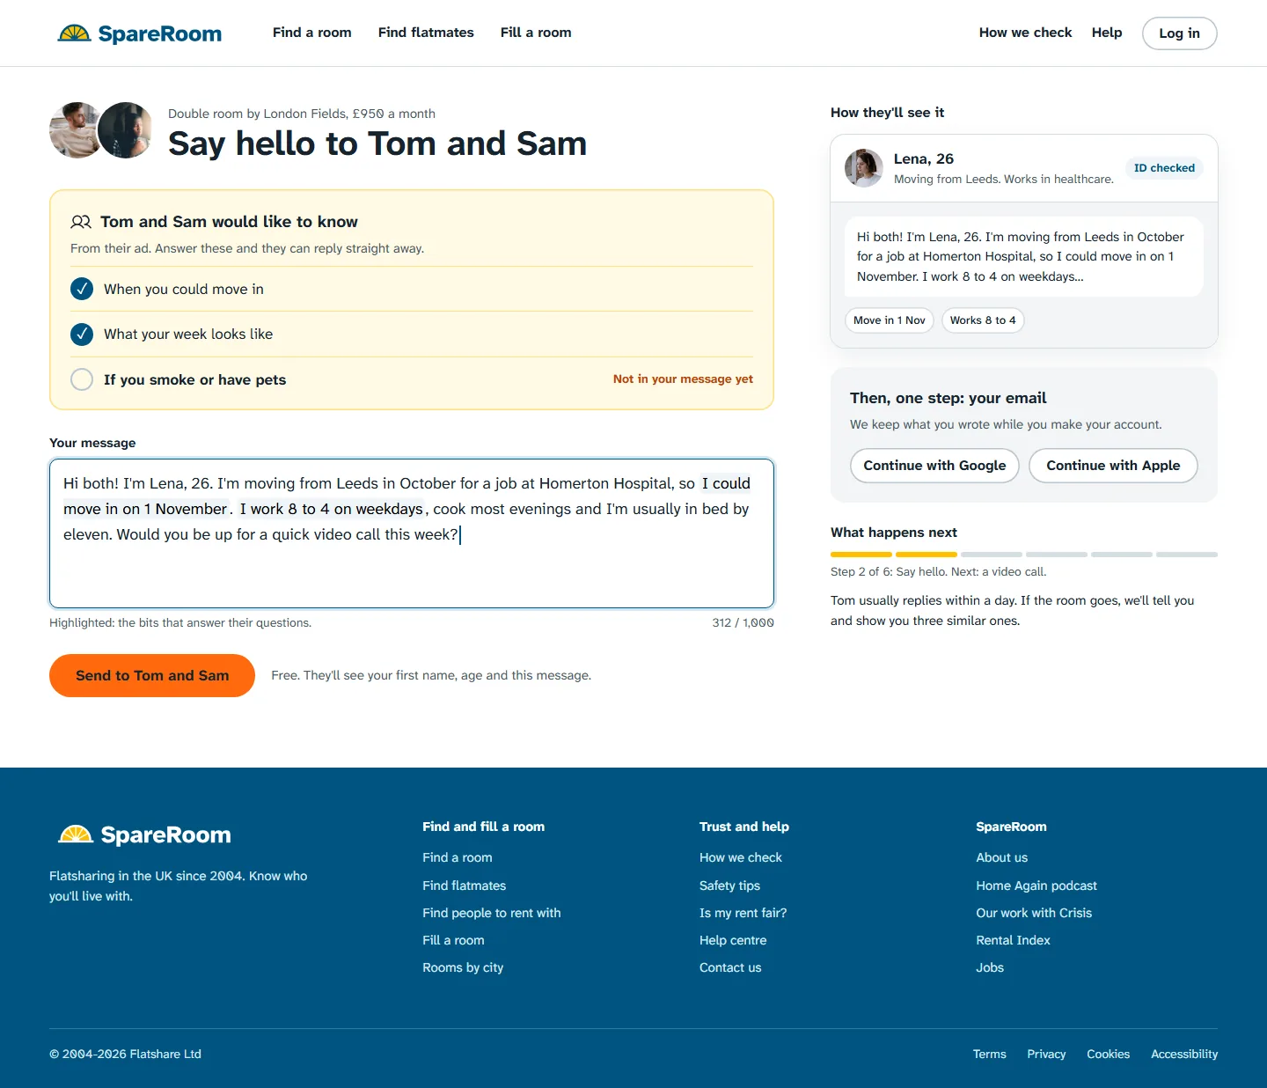Open the 'Contact us' footer link
1267x1088 pixels.
(x=730, y=967)
